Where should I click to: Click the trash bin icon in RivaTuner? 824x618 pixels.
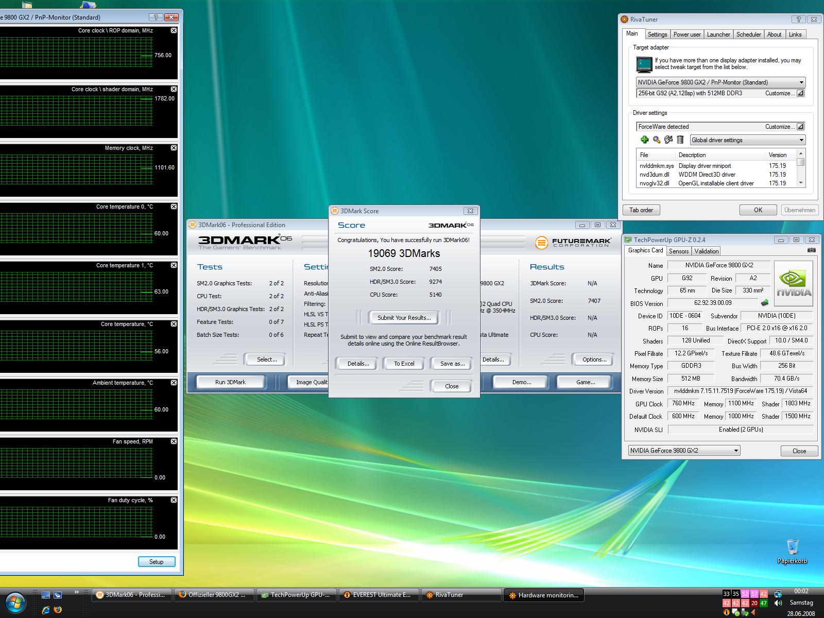pyautogui.click(x=680, y=140)
